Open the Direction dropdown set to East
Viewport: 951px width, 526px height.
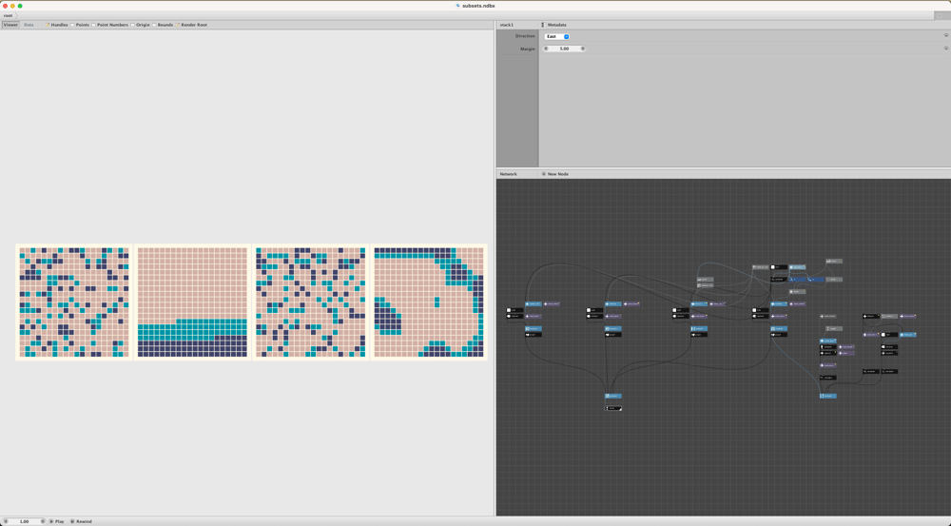click(x=556, y=36)
